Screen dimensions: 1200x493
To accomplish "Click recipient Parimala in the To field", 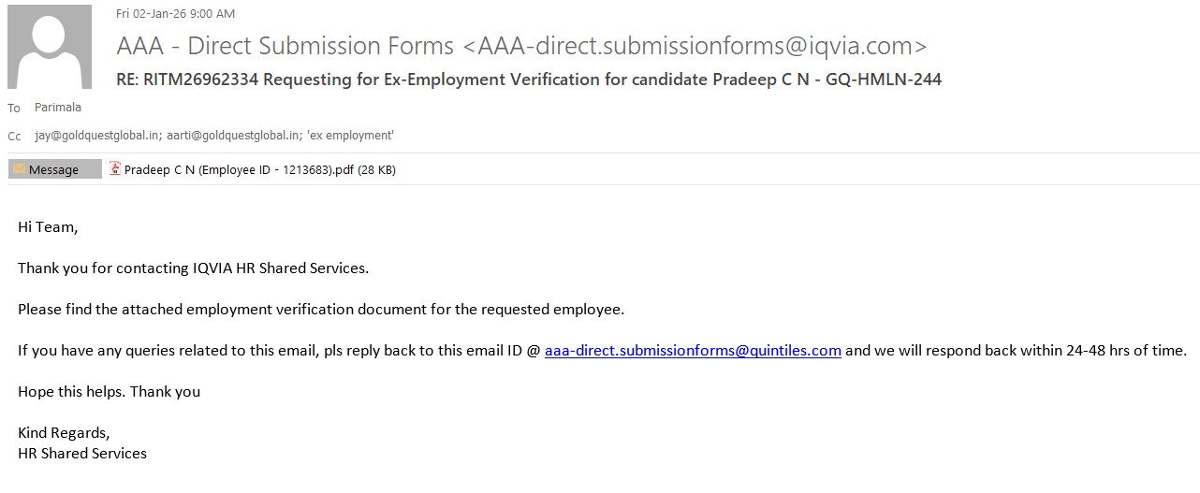I will point(58,108).
